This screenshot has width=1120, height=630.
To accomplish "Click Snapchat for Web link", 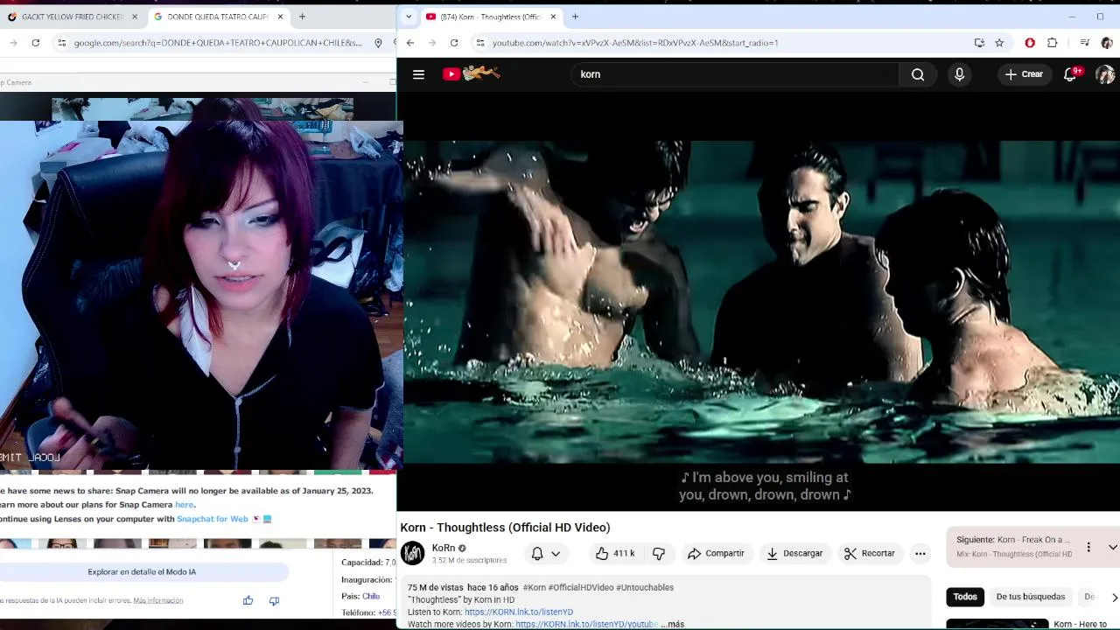I will click(x=213, y=519).
